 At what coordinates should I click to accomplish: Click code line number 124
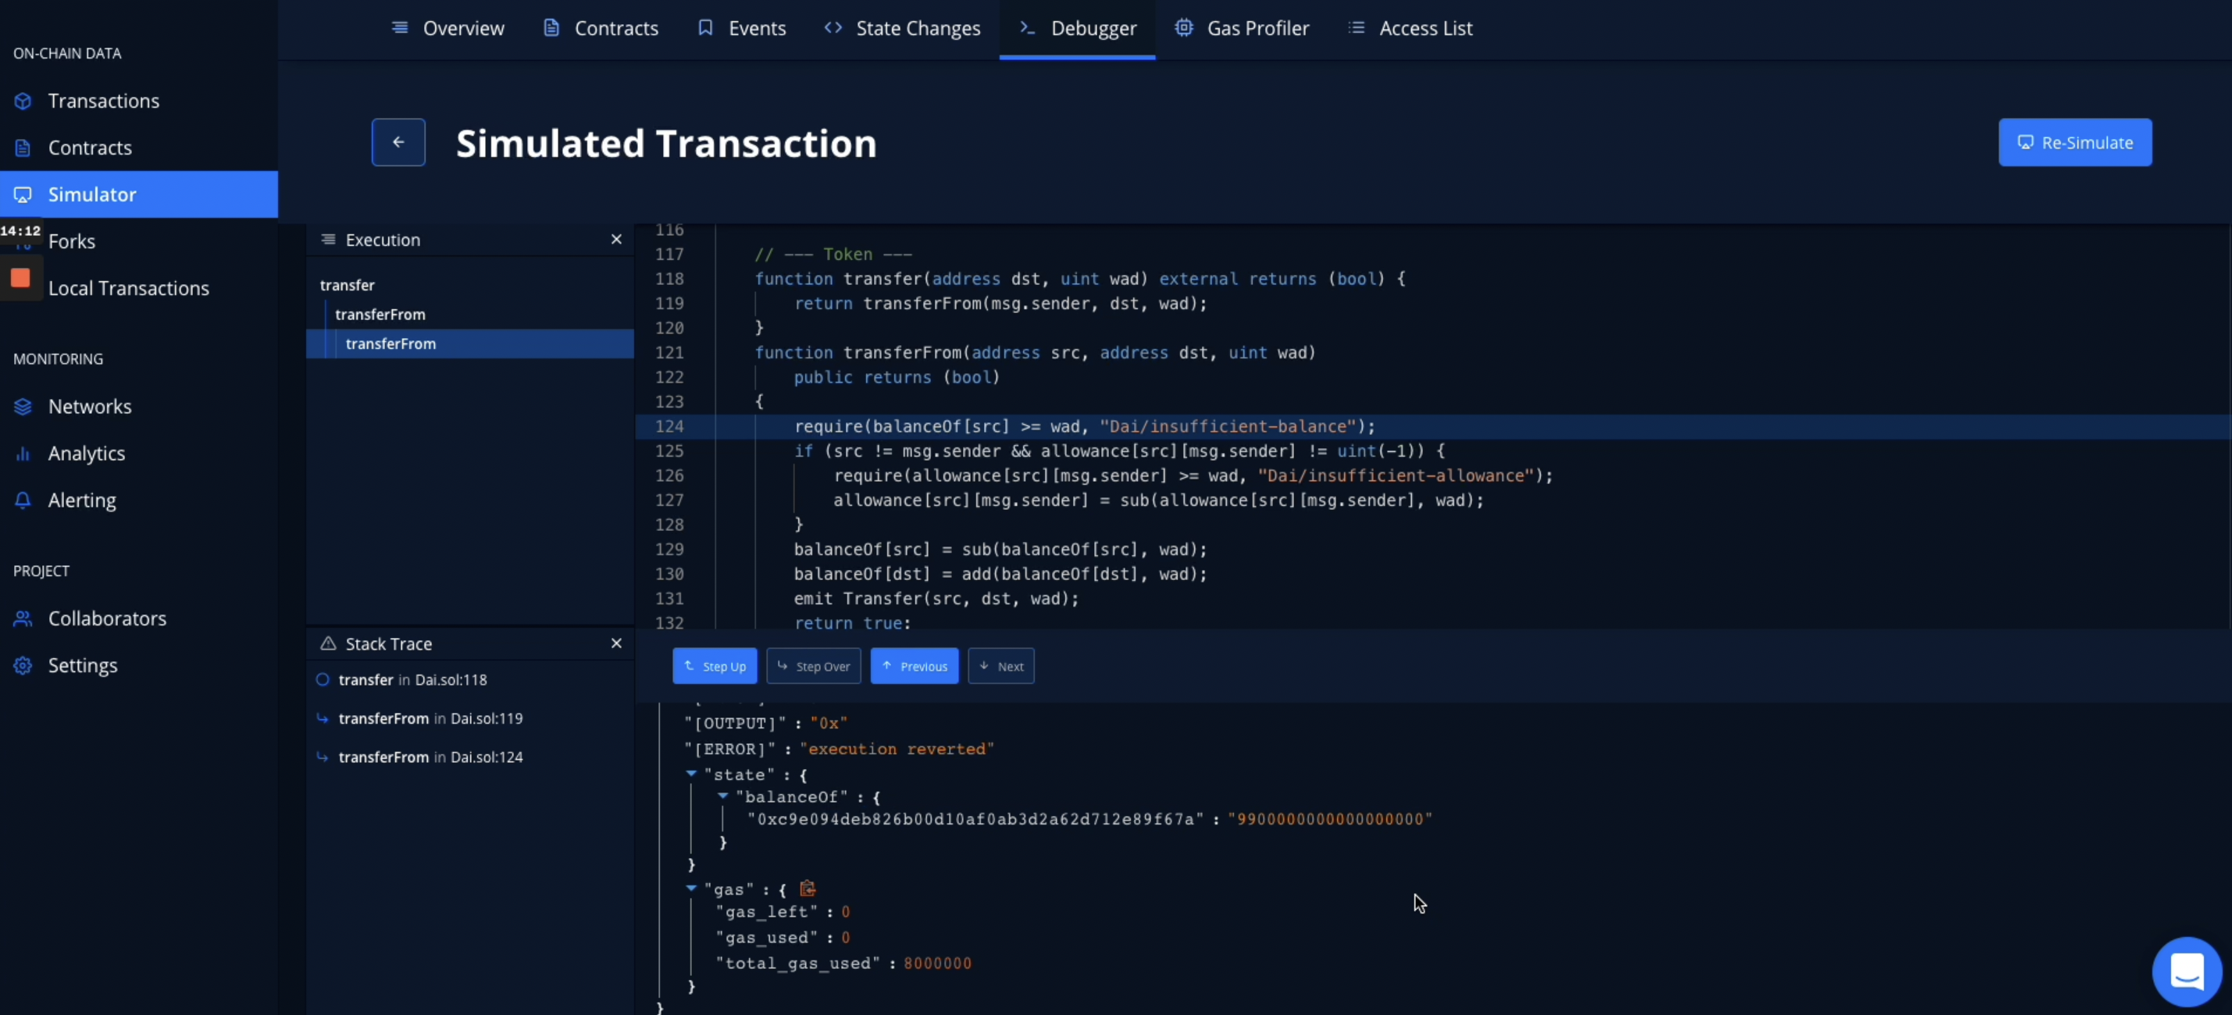[669, 426]
